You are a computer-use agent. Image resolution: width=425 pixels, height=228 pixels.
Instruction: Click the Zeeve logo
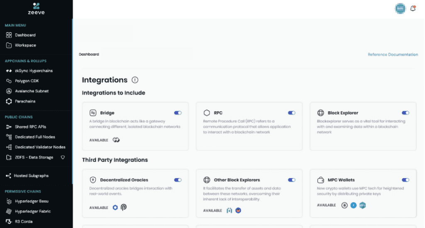37,9
